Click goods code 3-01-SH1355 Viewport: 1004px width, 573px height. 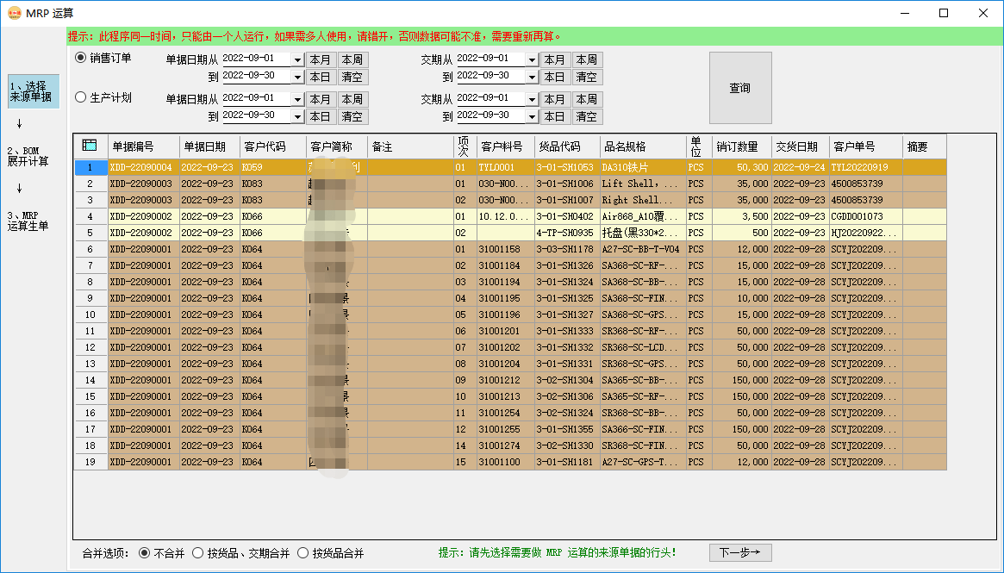coord(567,429)
